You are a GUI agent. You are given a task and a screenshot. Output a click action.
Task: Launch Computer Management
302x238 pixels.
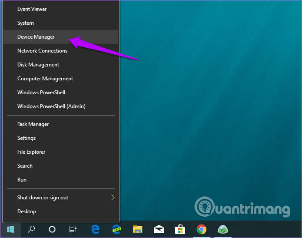[x=61, y=78]
